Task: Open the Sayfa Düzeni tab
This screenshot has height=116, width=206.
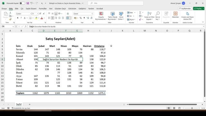Action: point(31,9)
